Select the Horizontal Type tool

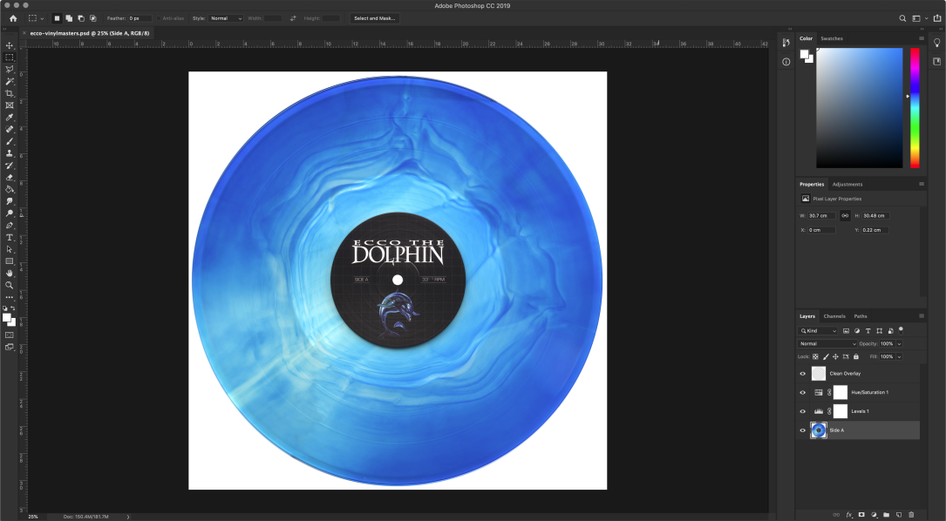coord(10,237)
